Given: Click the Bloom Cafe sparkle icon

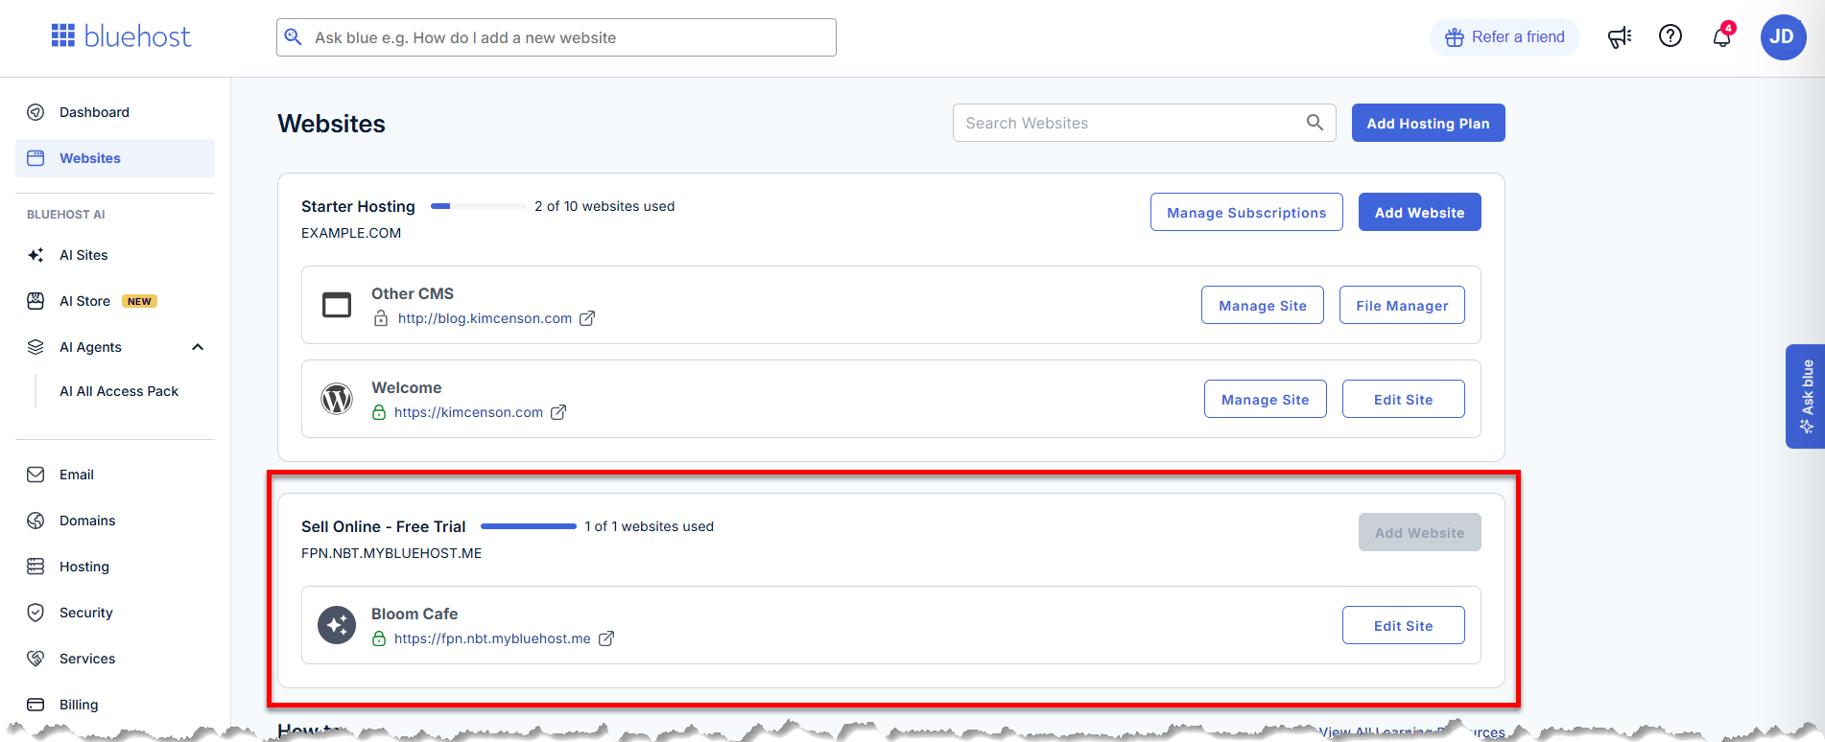Looking at the screenshot, I should point(337,625).
